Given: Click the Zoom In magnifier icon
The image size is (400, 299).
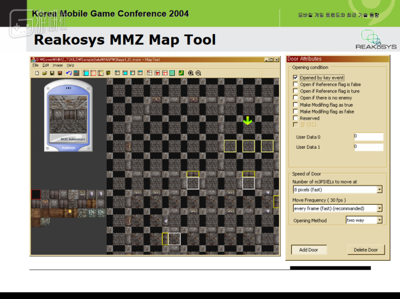Looking at the screenshot, I should 191,73.
